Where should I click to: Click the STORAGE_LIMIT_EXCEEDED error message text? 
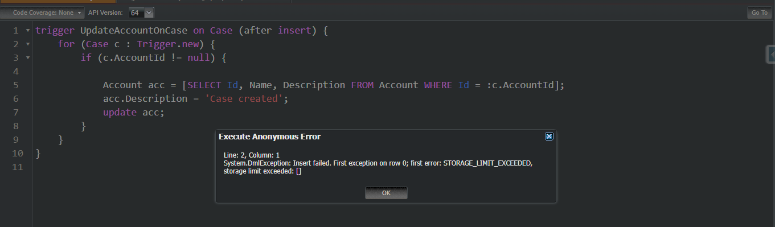click(x=487, y=163)
